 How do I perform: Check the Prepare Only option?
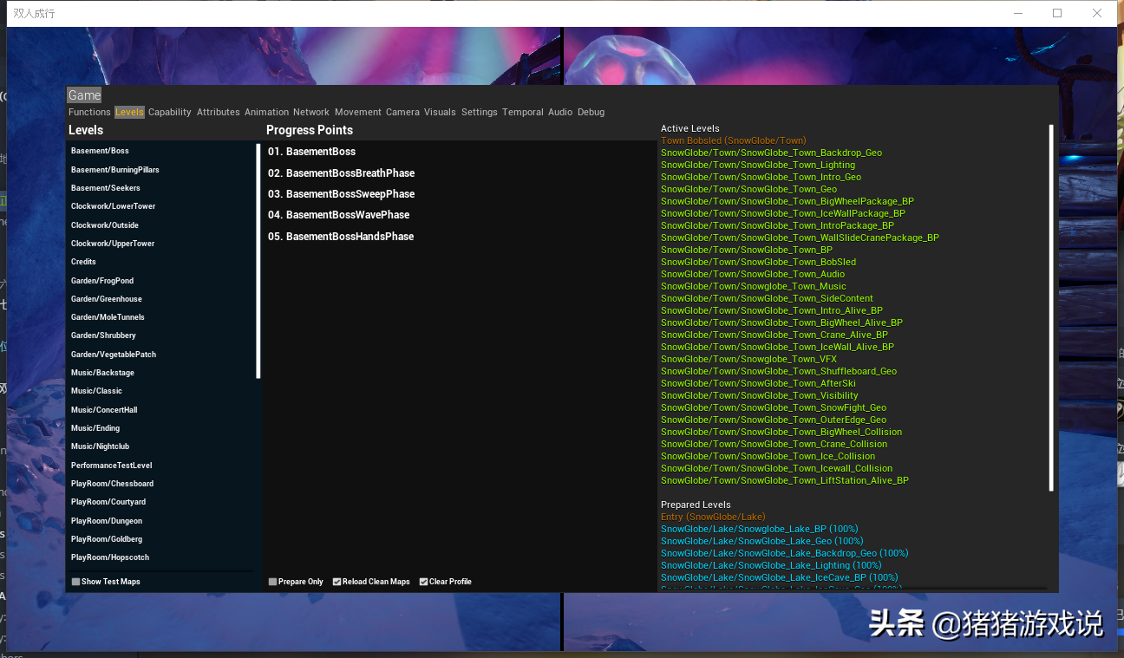click(273, 582)
